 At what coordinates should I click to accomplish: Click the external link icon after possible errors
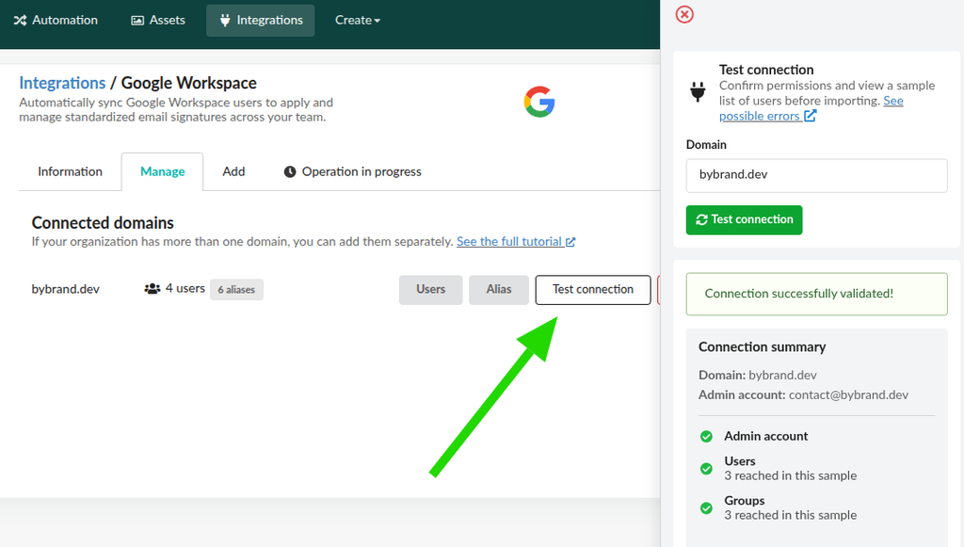tap(811, 116)
